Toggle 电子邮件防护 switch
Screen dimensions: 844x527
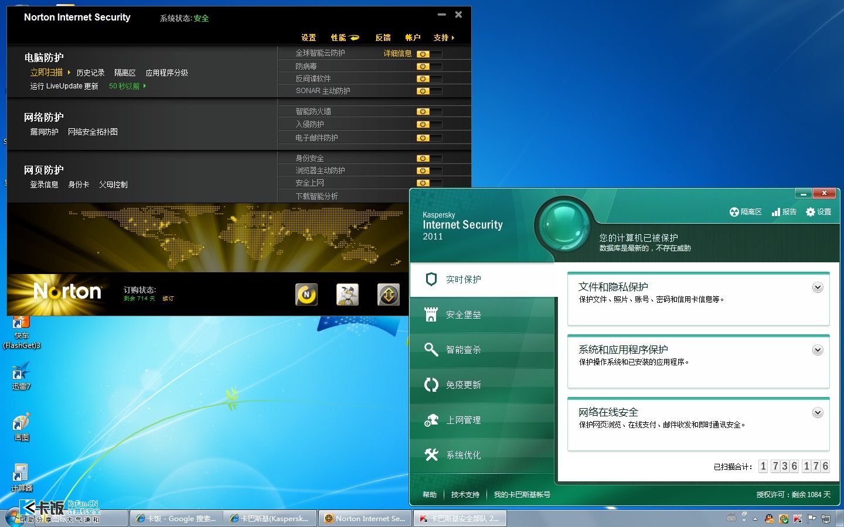pos(429,138)
